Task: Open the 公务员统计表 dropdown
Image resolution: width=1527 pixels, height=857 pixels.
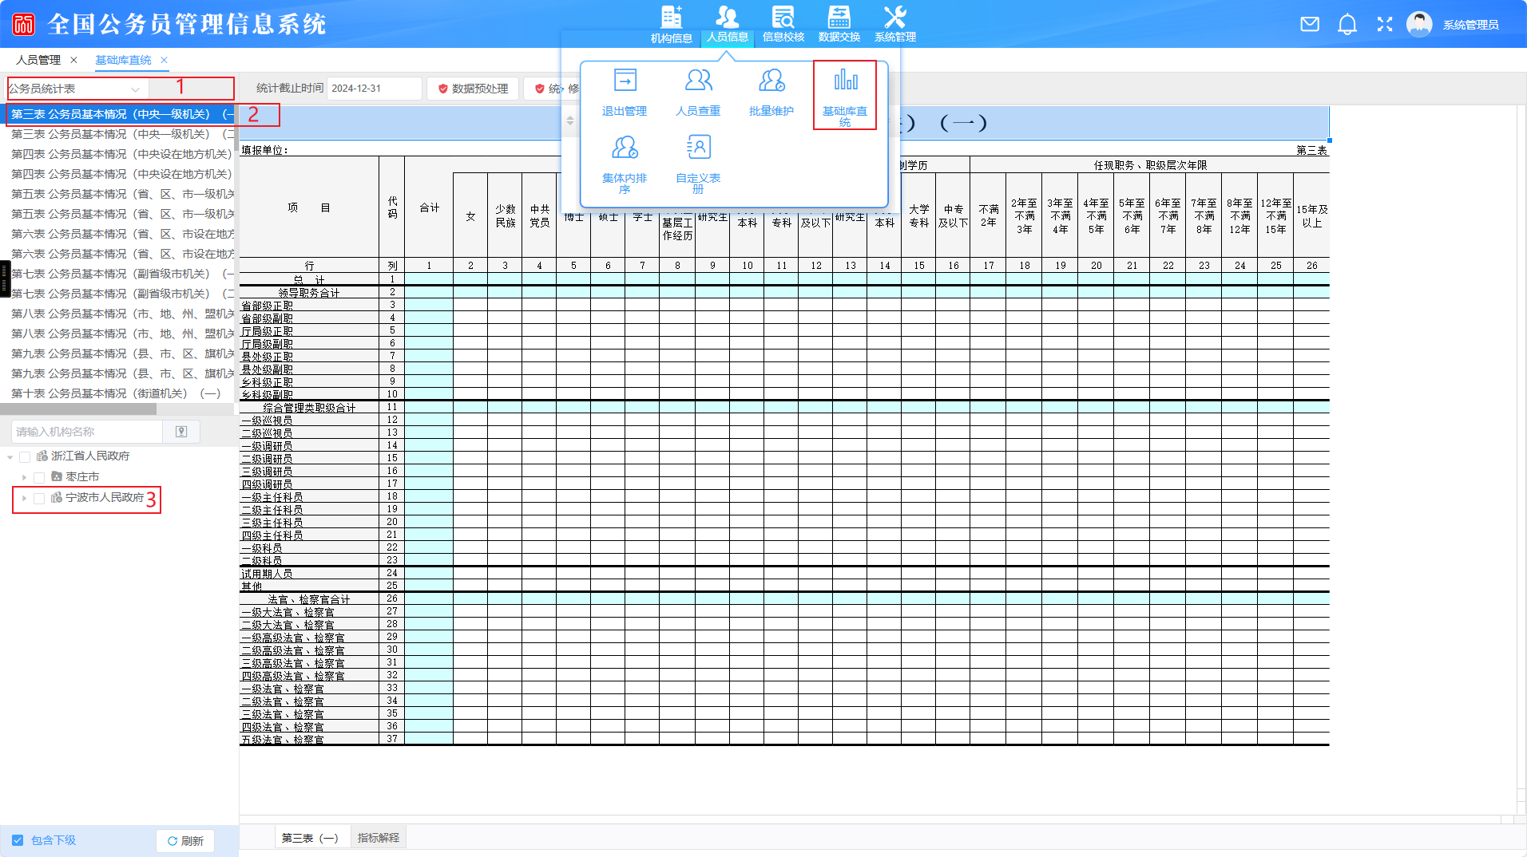Action: (x=77, y=89)
